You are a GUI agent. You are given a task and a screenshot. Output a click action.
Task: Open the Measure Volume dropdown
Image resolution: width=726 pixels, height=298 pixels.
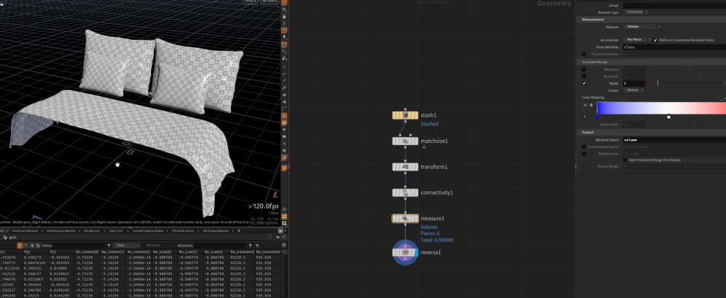(x=643, y=27)
